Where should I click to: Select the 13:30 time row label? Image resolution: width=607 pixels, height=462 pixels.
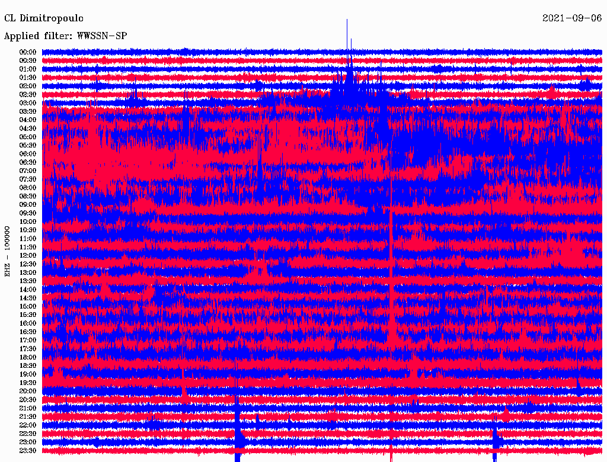click(28, 281)
